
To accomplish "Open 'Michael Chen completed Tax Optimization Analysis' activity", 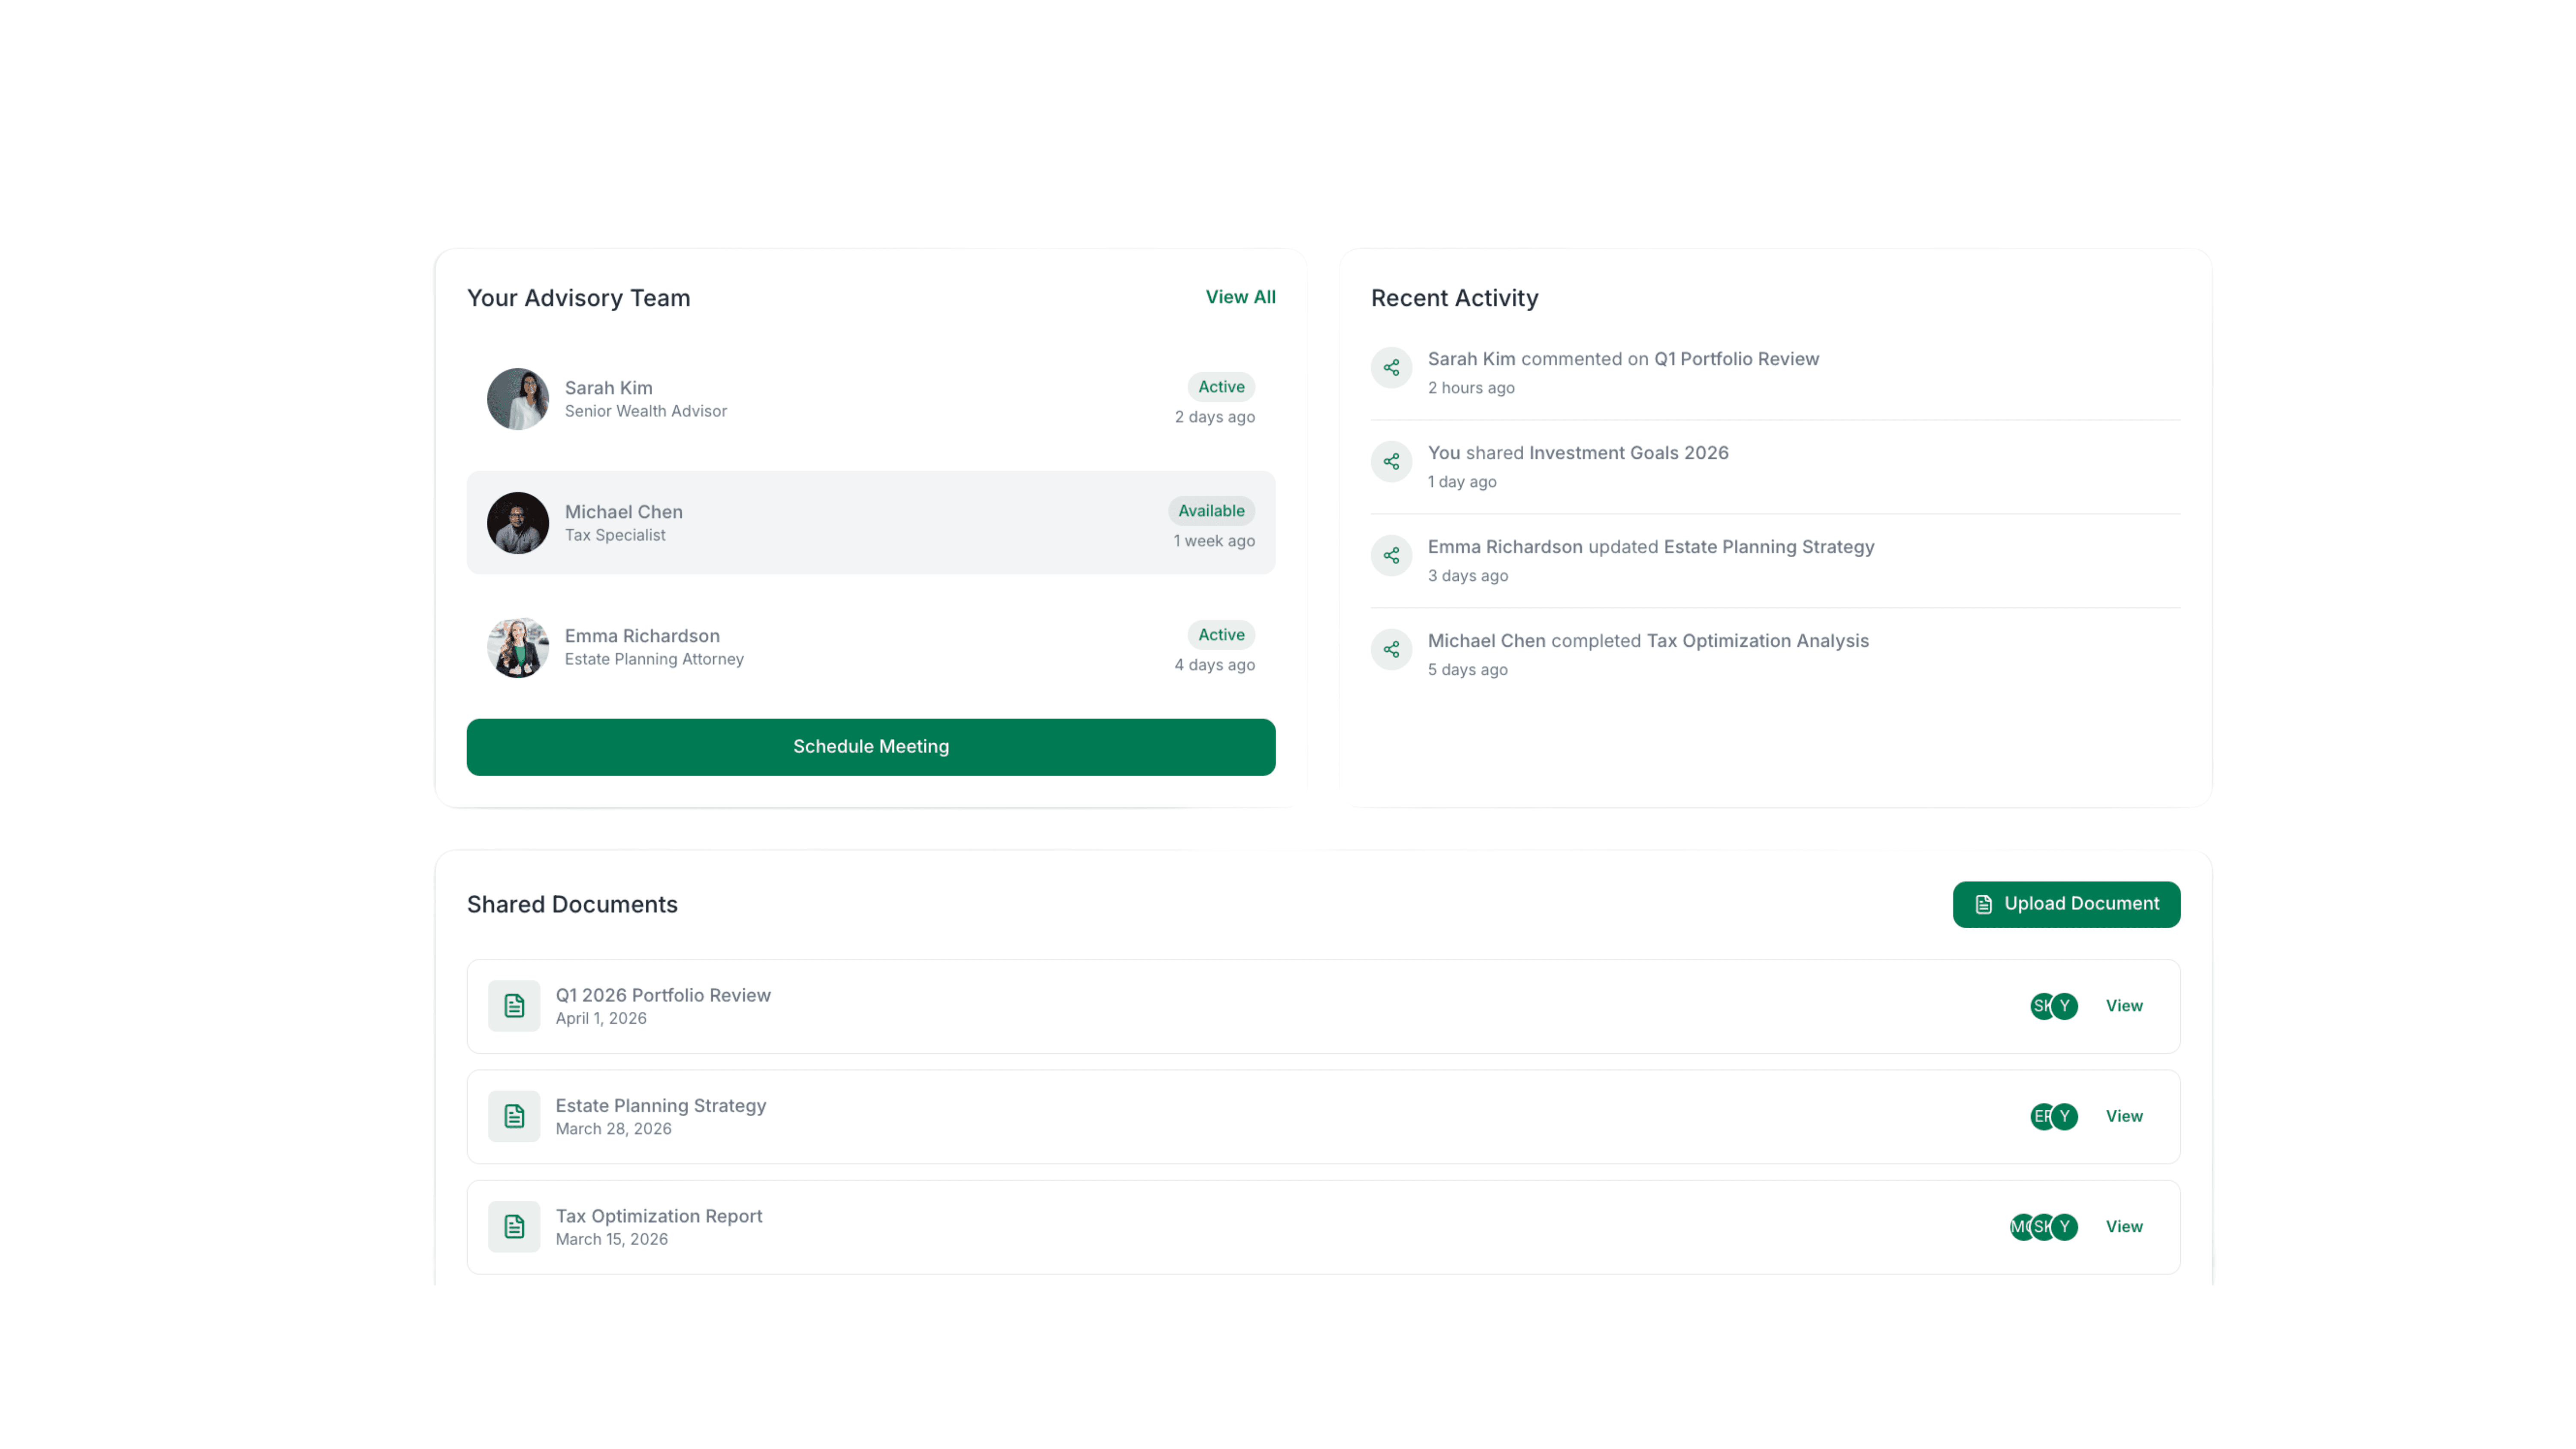I will point(1648,641).
